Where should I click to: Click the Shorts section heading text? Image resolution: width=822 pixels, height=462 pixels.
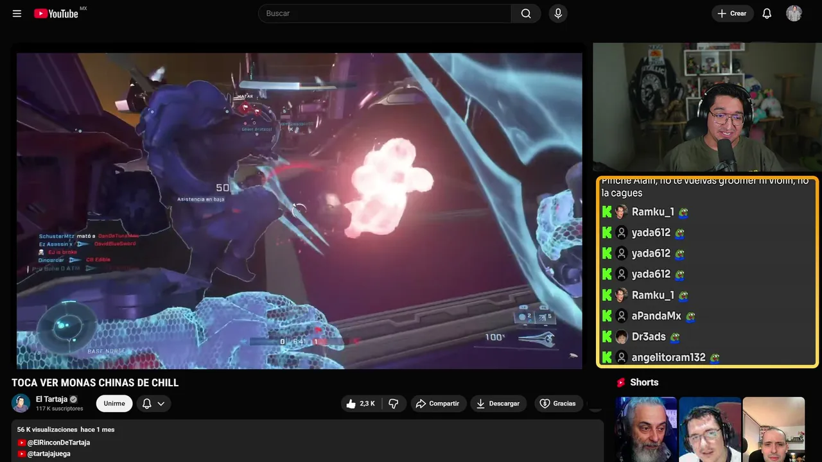[x=644, y=382]
